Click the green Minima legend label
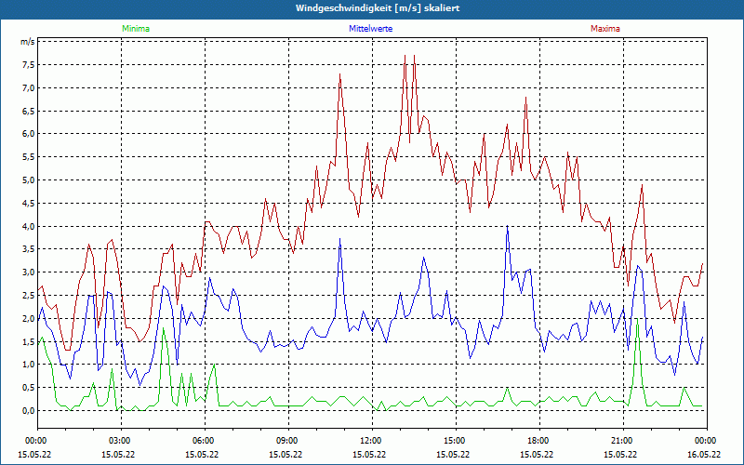 point(136,29)
